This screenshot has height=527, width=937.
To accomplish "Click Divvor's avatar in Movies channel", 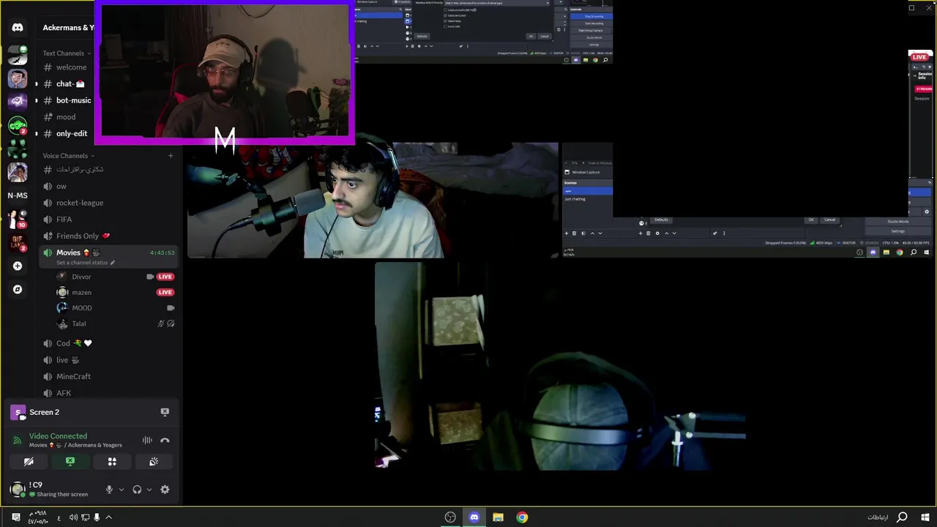I will 62,277.
